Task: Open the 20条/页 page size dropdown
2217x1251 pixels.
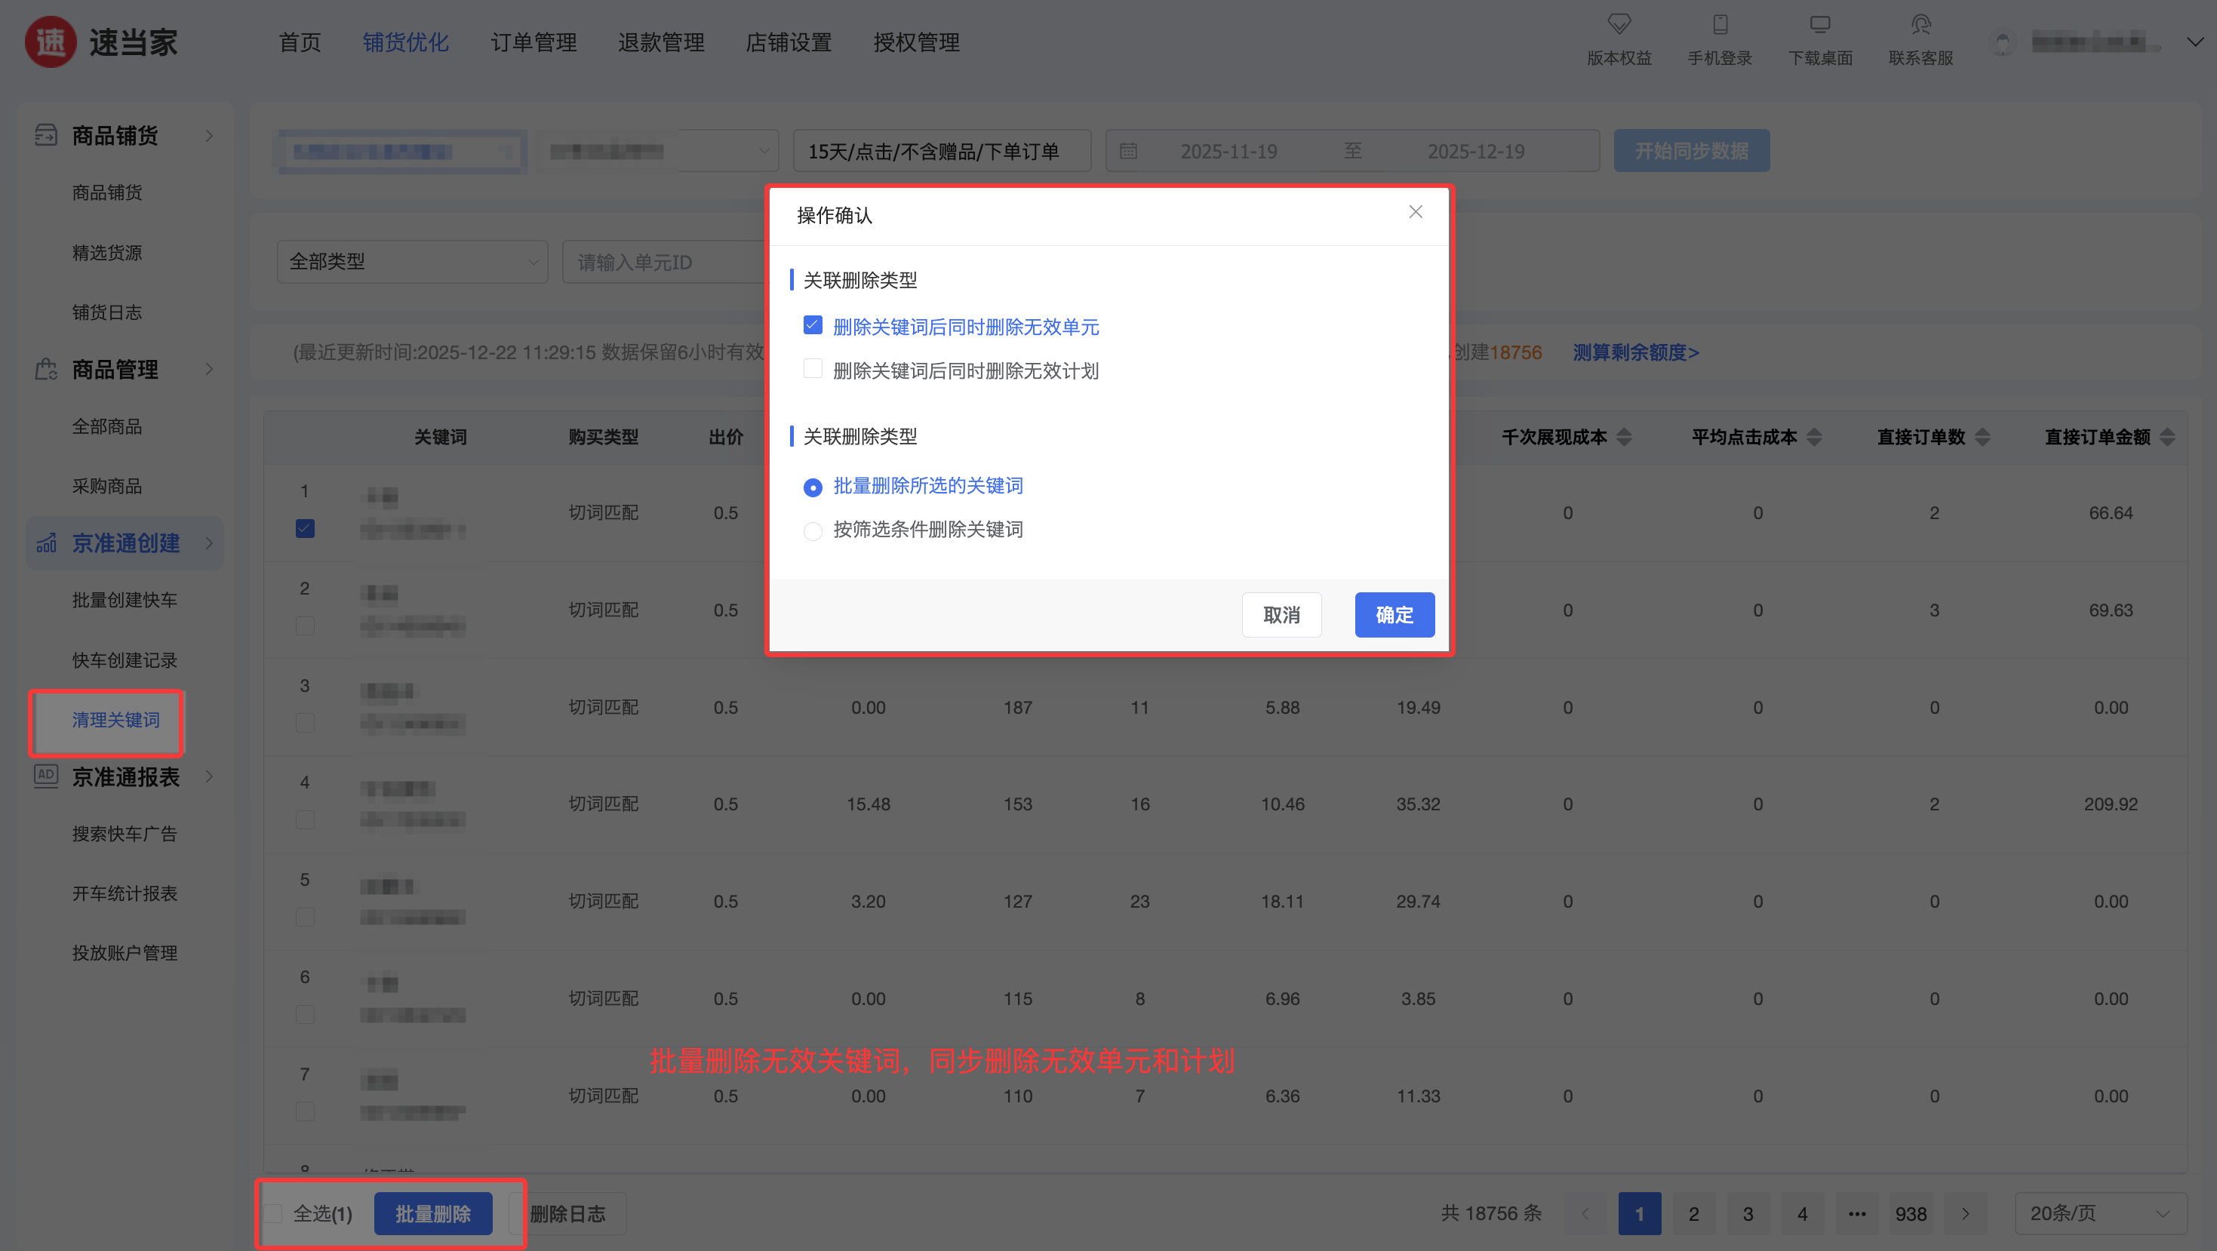Action: tap(2100, 1213)
